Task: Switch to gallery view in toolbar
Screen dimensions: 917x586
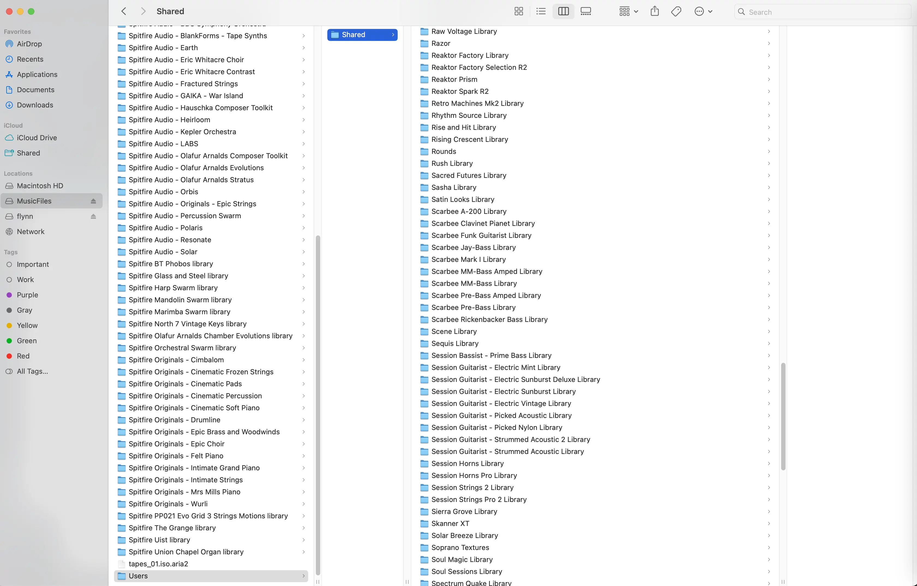Action: point(586,11)
